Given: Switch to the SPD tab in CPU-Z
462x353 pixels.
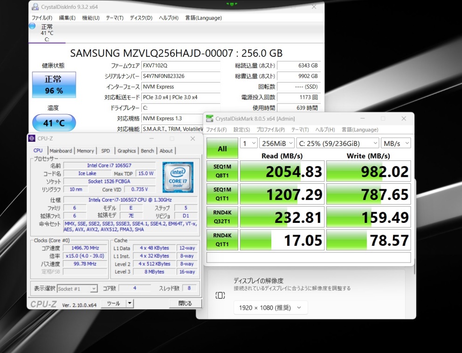Looking at the screenshot, I should pyautogui.click(x=105, y=151).
